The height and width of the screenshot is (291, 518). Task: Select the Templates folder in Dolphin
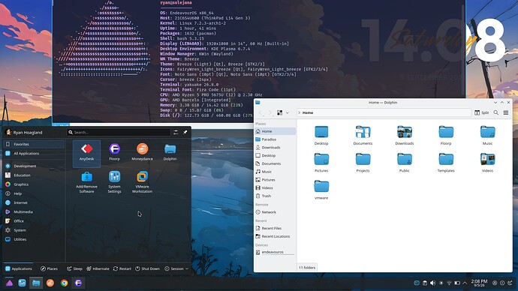point(446,163)
